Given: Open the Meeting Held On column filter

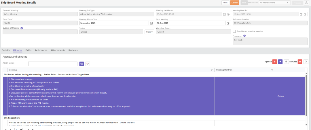Looking at the screenshot, I should [x=272, y=70].
